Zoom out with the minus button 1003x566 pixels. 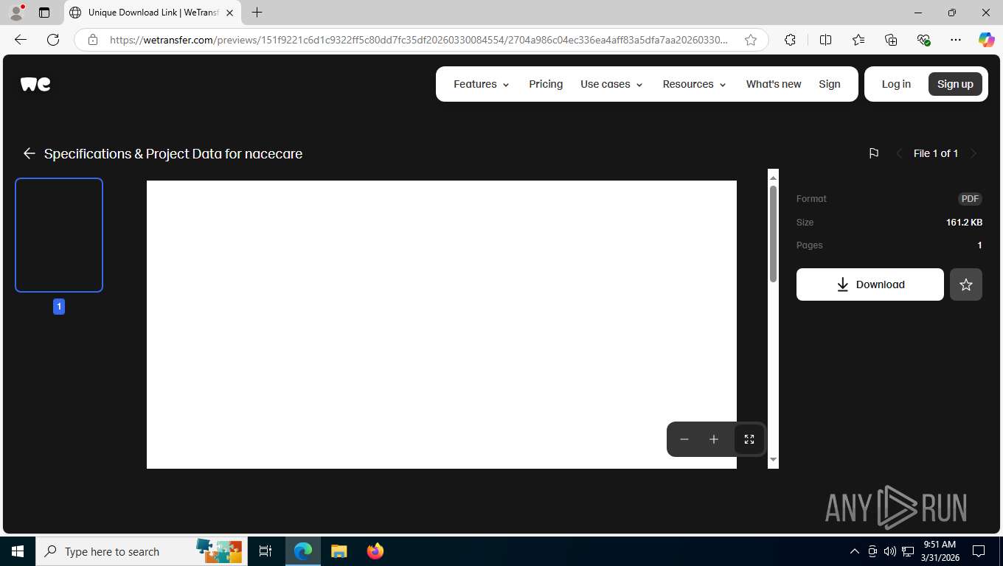point(684,439)
